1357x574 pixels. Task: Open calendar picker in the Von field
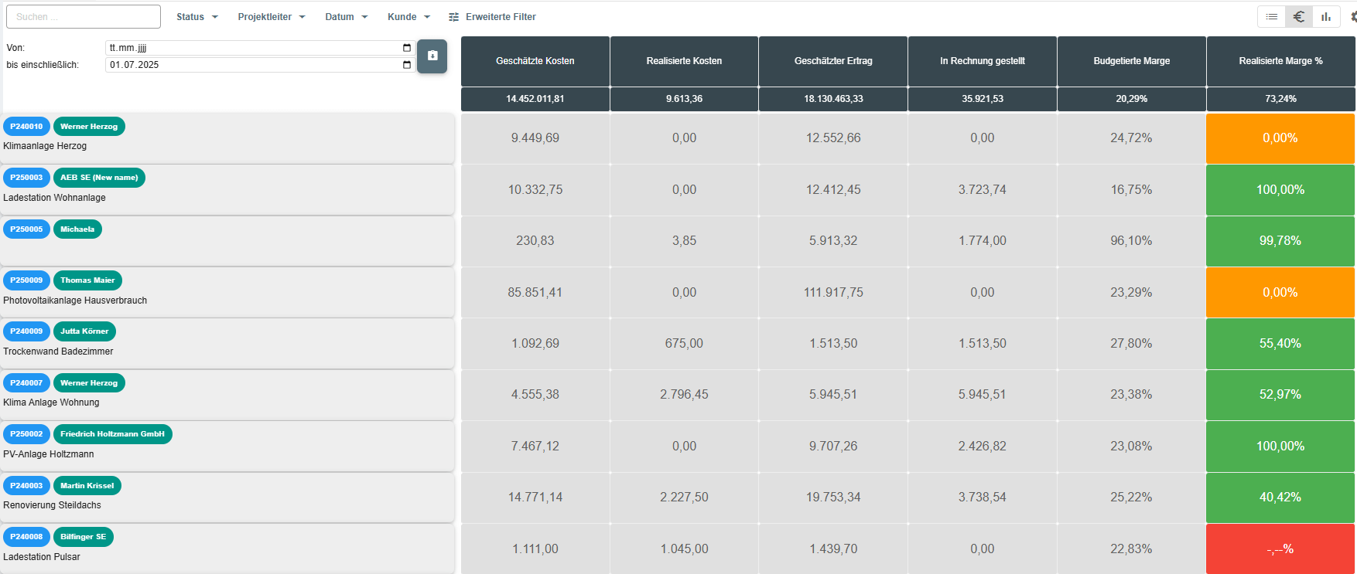[x=407, y=48]
